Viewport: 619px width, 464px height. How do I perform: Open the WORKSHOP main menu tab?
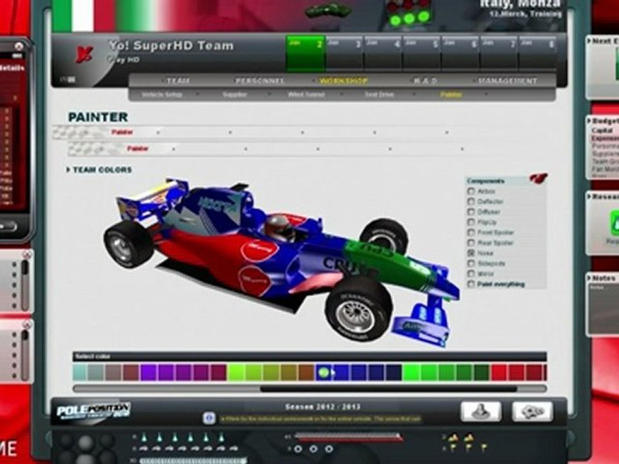pyautogui.click(x=344, y=81)
